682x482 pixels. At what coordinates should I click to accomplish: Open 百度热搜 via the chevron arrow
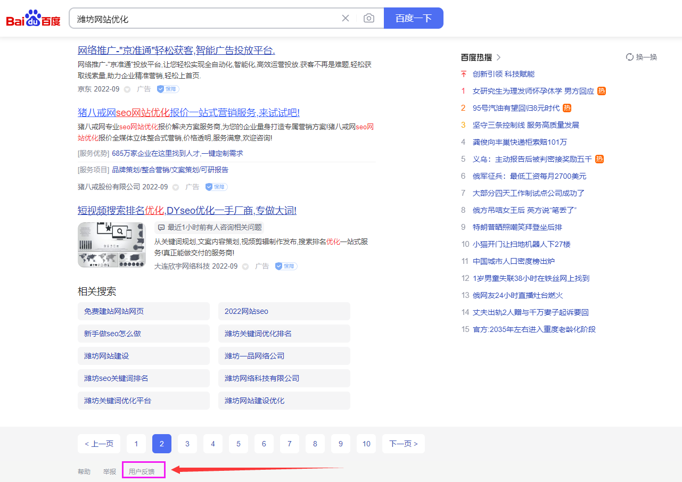[498, 57]
